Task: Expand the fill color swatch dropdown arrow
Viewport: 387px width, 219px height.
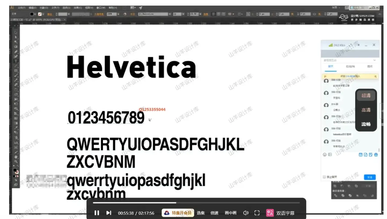Action: point(35,14)
